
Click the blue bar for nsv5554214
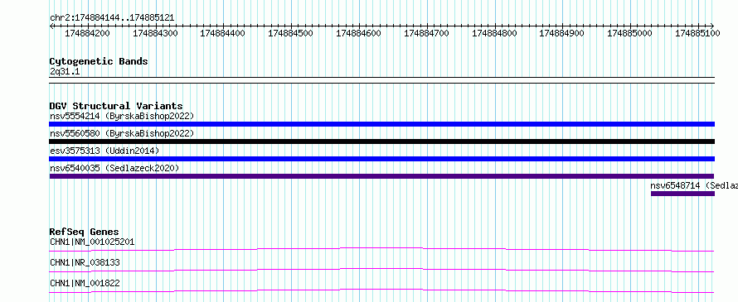coord(381,124)
